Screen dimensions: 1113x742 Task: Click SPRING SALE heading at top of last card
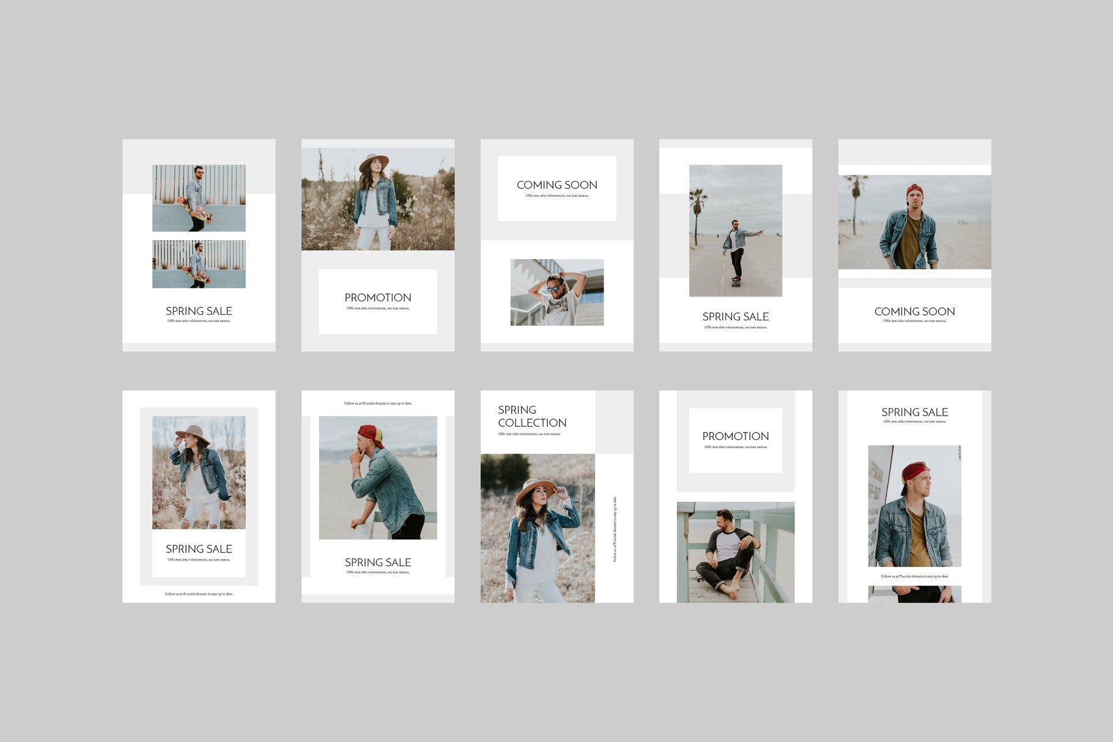coord(914,413)
